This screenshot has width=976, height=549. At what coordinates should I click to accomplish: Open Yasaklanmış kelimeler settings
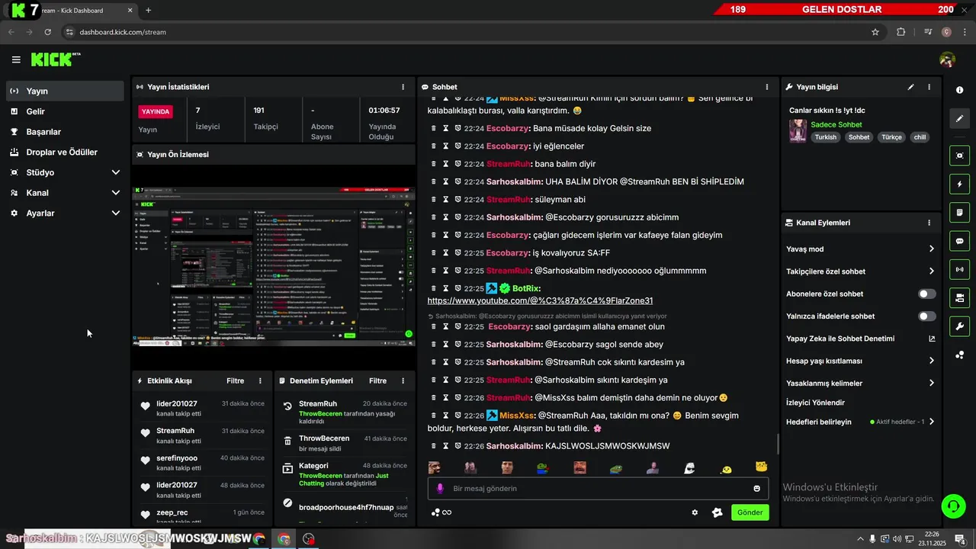click(x=861, y=383)
